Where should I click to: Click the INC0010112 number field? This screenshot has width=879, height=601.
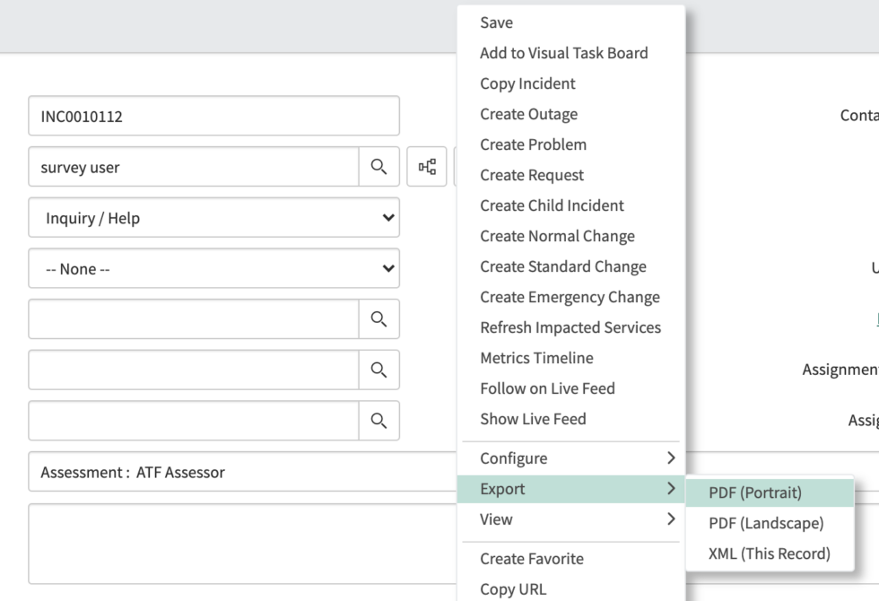pos(213,116)
